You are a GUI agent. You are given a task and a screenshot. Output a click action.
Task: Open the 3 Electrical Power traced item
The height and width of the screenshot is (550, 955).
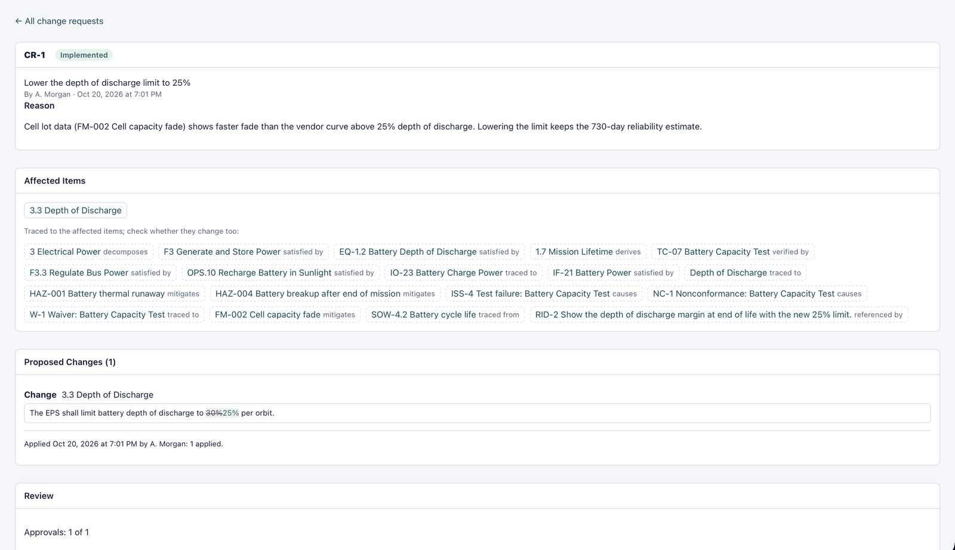click(89, 252)
